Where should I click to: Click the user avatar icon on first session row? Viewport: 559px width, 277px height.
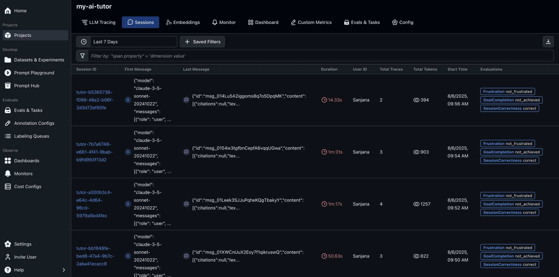pos(128,100)
